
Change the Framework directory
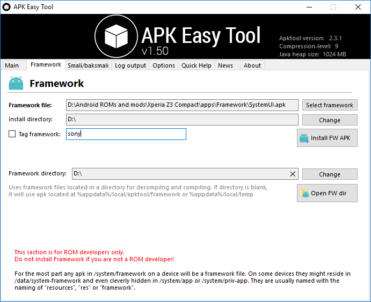point(330,174)
